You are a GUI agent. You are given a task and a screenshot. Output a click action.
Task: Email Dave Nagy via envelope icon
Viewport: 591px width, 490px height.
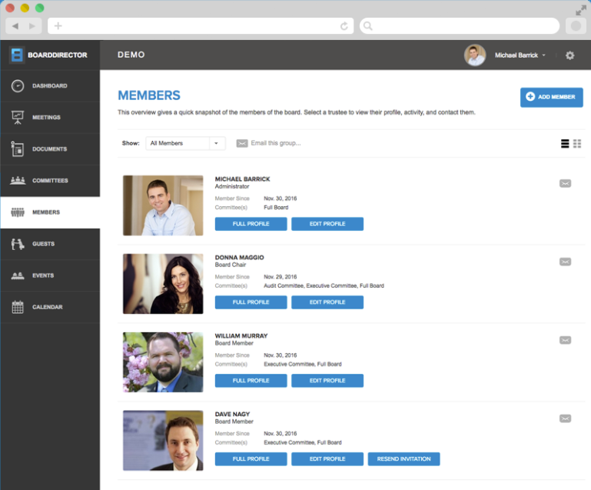click(x=565, y=418)
